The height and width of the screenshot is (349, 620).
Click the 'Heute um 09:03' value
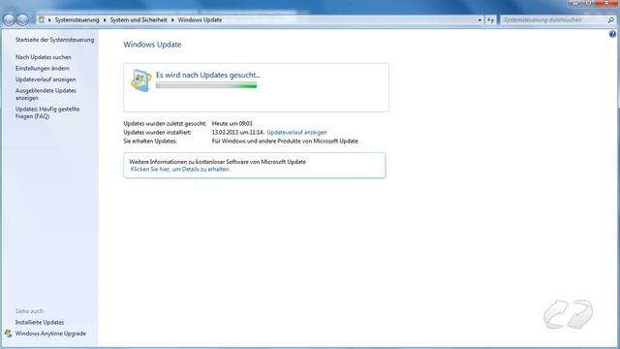232,124
